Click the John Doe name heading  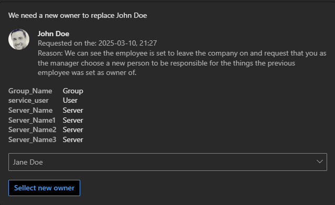point(53,34)
